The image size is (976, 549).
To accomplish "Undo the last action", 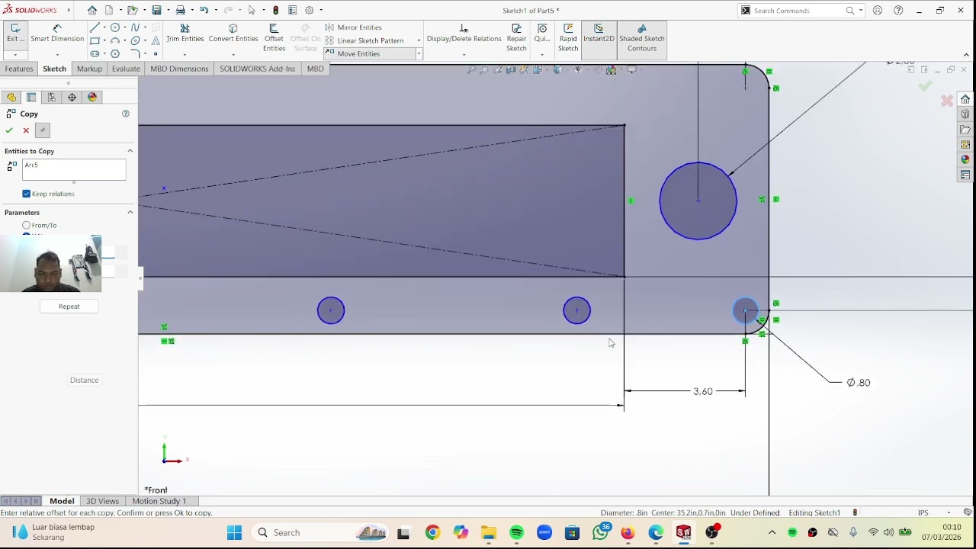I will (204, 11).
